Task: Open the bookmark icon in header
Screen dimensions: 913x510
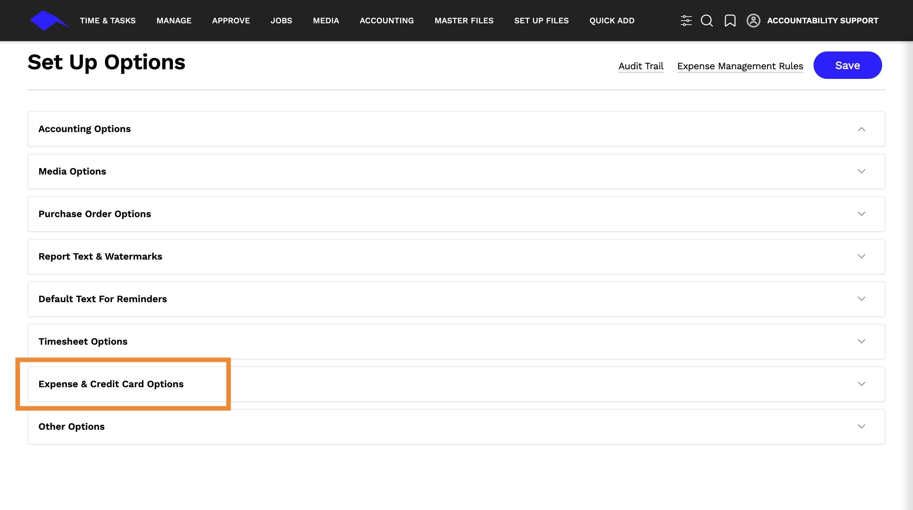Action: point(730,21)
